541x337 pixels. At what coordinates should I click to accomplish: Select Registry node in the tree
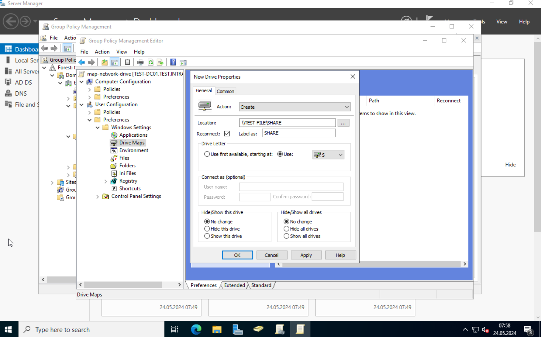pos(128,181)
